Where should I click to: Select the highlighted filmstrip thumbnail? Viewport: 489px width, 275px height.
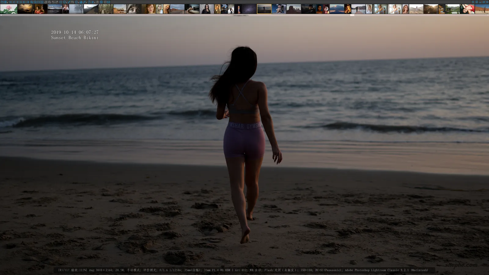click(264, 9)
